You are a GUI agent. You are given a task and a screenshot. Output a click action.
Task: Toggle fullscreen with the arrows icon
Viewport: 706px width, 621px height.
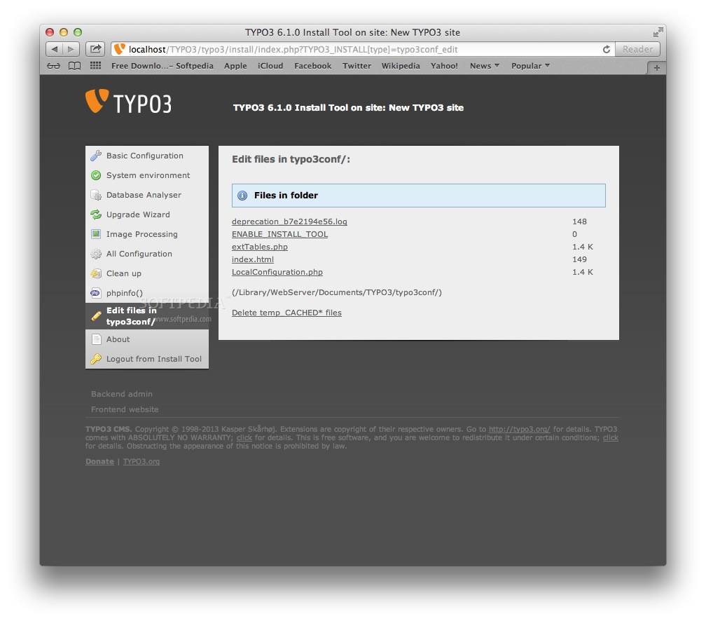click(658, 32)
